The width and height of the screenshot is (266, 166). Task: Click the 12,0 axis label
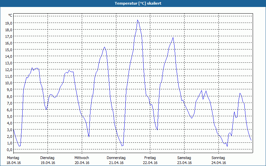pyautogui.click(x=9, y=70)
